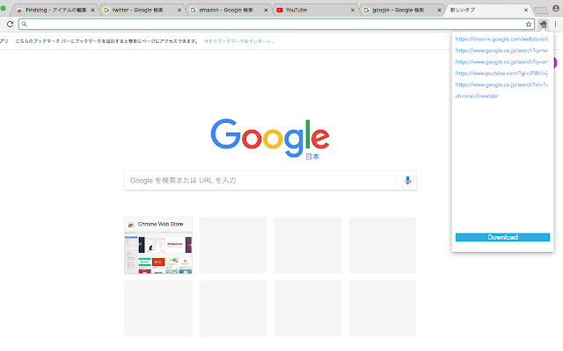Bookmark this page with the star icon
Image resolution: width=563 pixels, height=351 pixels.
529,25
